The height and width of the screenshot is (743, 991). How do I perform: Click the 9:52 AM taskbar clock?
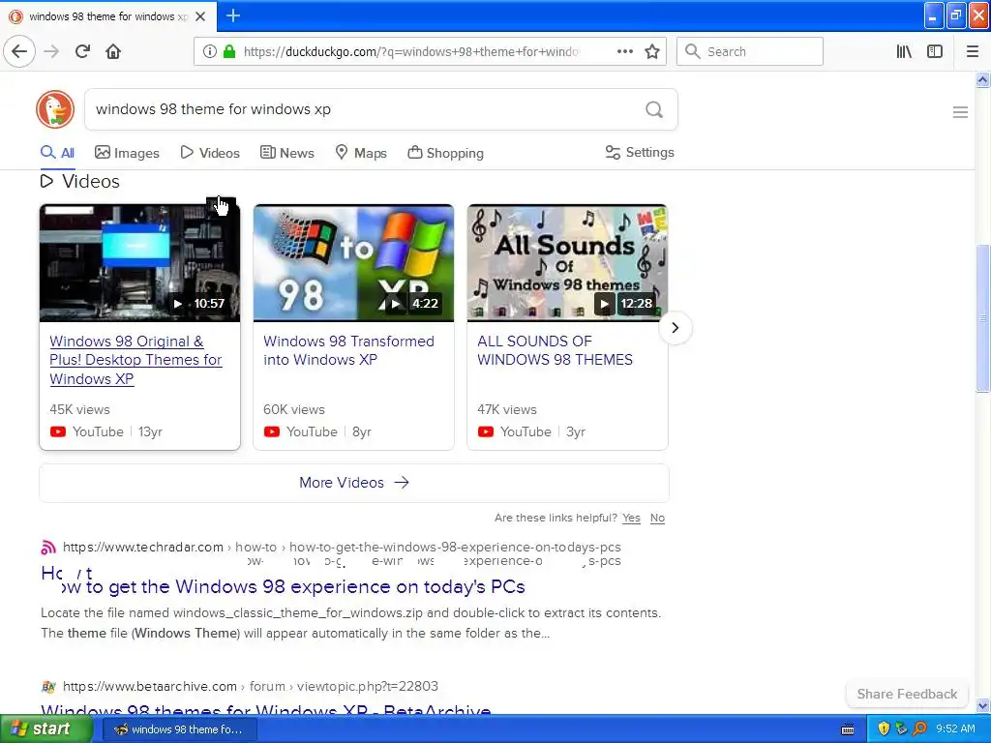tap(955, 728)
